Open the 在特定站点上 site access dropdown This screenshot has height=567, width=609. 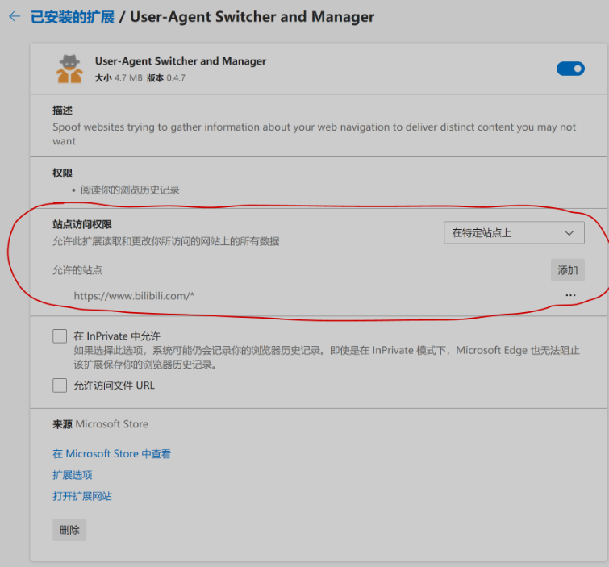pyautogui.click(x=514, y=232)
